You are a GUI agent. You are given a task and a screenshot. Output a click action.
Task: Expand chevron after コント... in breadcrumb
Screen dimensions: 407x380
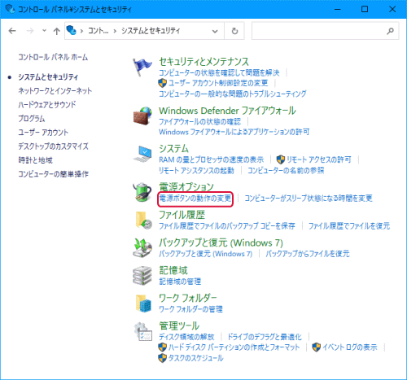[115, 31]
